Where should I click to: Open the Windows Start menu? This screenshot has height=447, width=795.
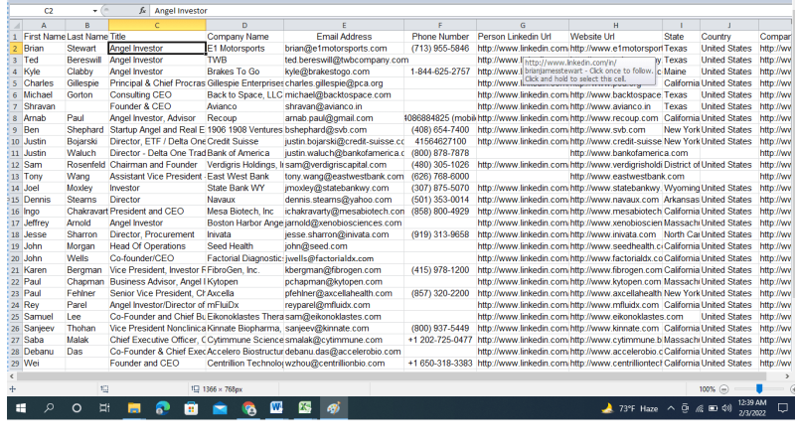[21, 408]
